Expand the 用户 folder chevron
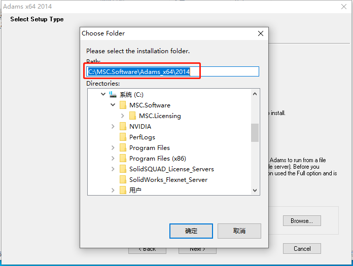353x266 pixels. pyautogui.click(x=113, y=190)
